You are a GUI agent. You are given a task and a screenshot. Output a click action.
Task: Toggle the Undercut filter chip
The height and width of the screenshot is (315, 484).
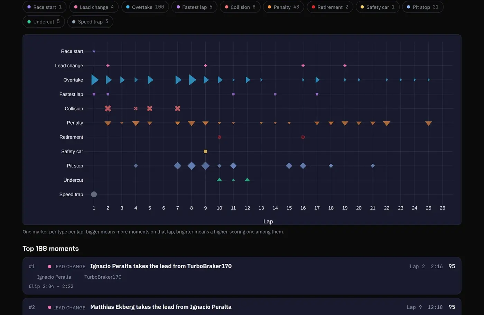pos(44,21)
